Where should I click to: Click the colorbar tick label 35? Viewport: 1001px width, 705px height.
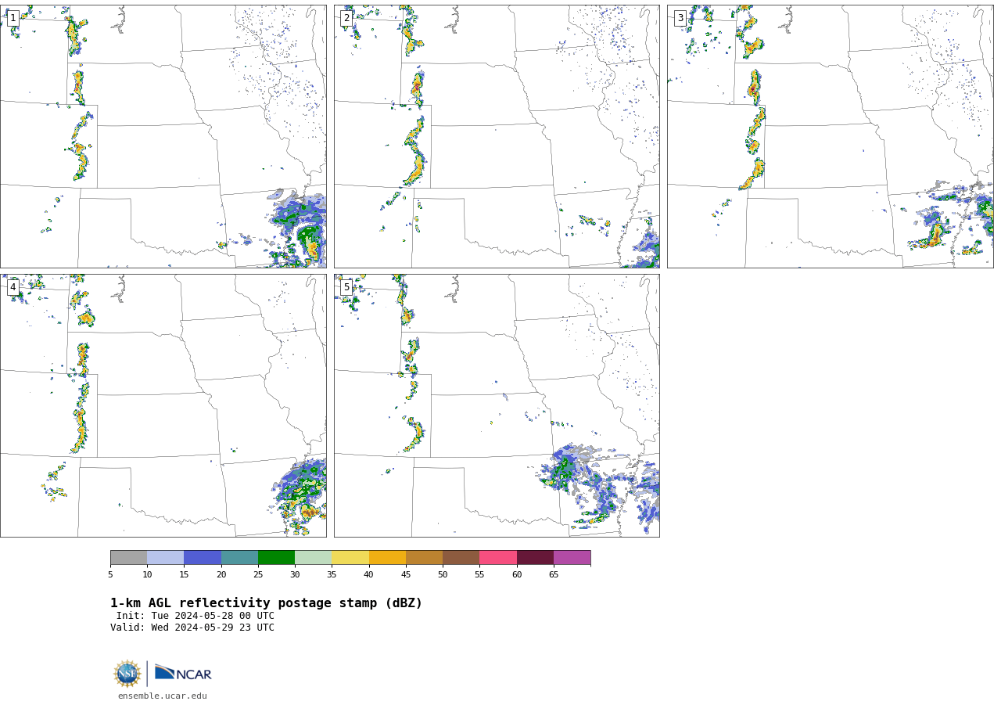(x=332, y=575)
